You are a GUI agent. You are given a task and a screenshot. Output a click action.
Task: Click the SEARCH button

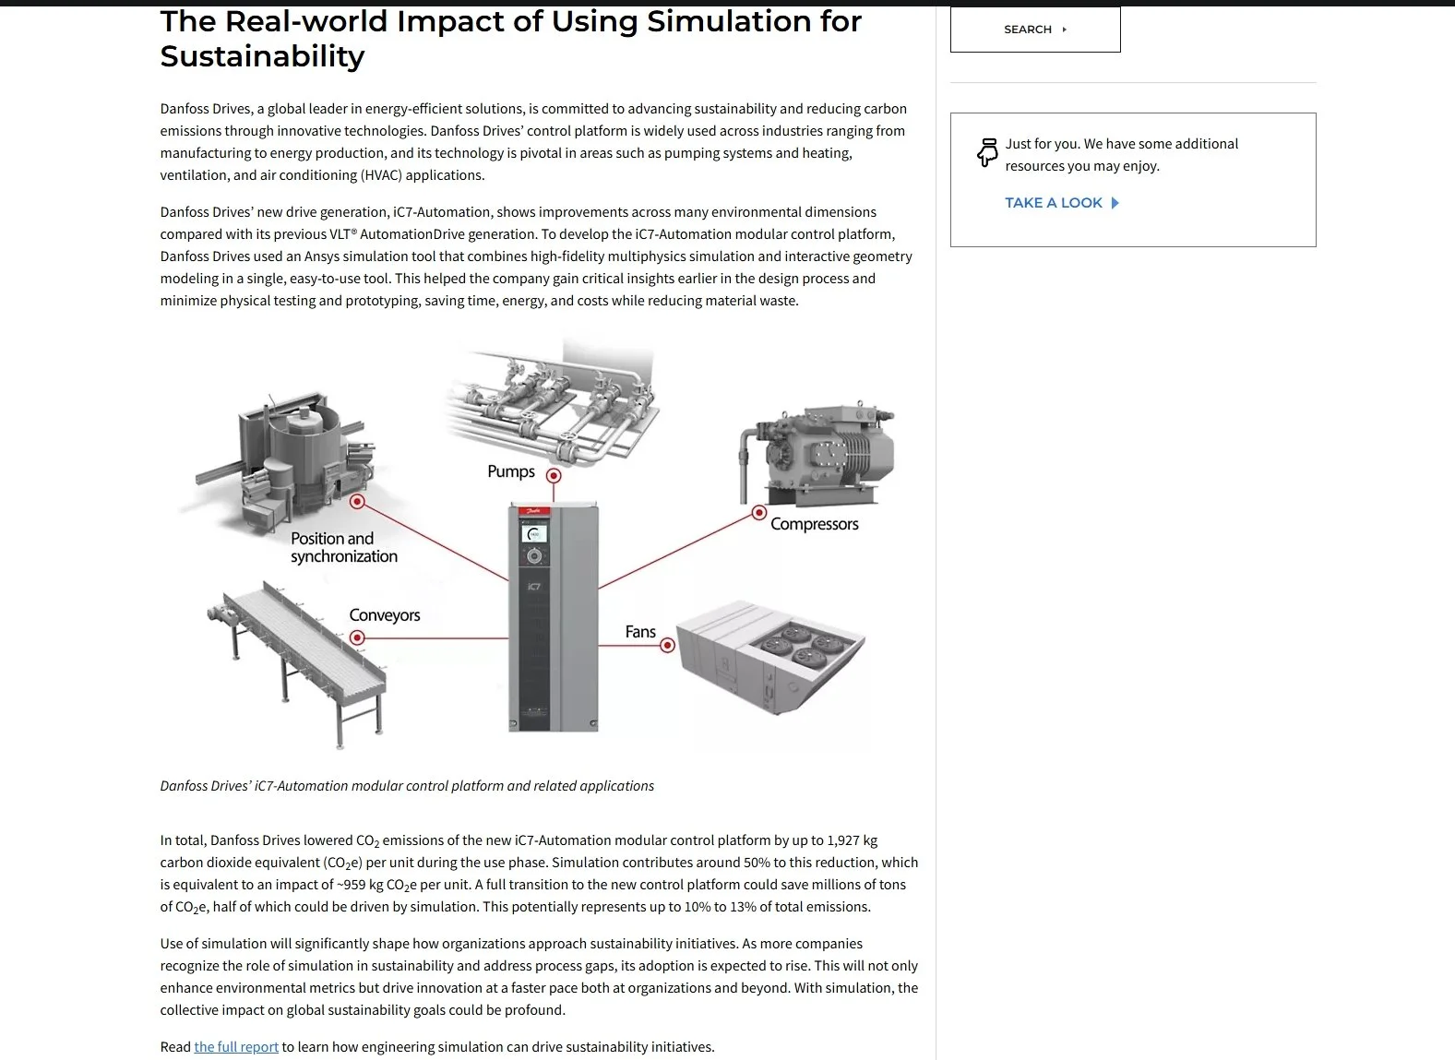coord(1035,30)
